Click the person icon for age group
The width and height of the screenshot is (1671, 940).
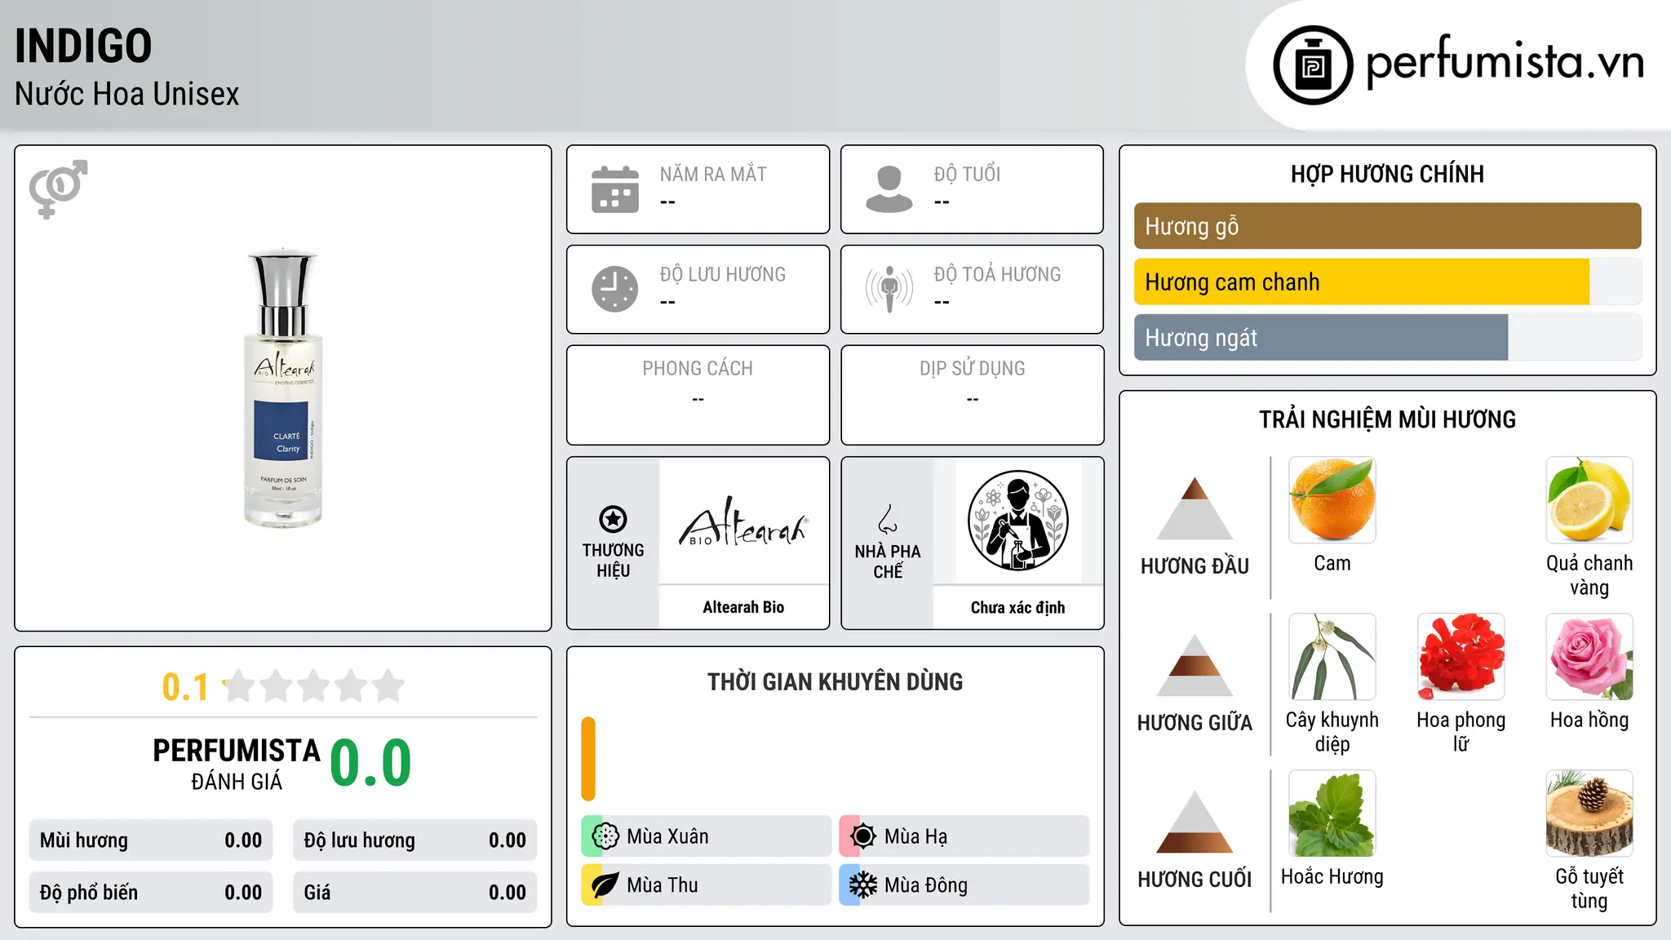coord(889,189)
